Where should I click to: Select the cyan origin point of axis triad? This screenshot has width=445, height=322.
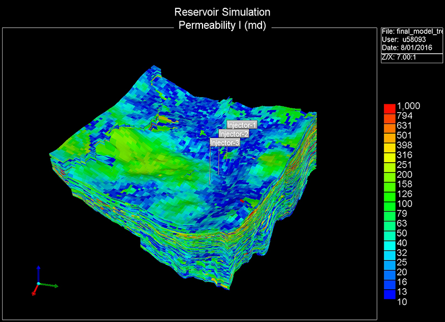(x=38, y=284)
